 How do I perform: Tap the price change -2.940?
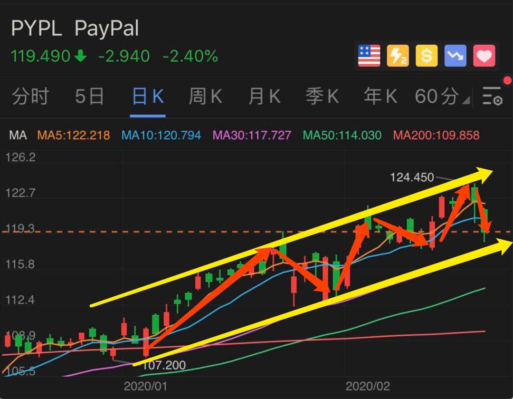[x=124, y=56]
